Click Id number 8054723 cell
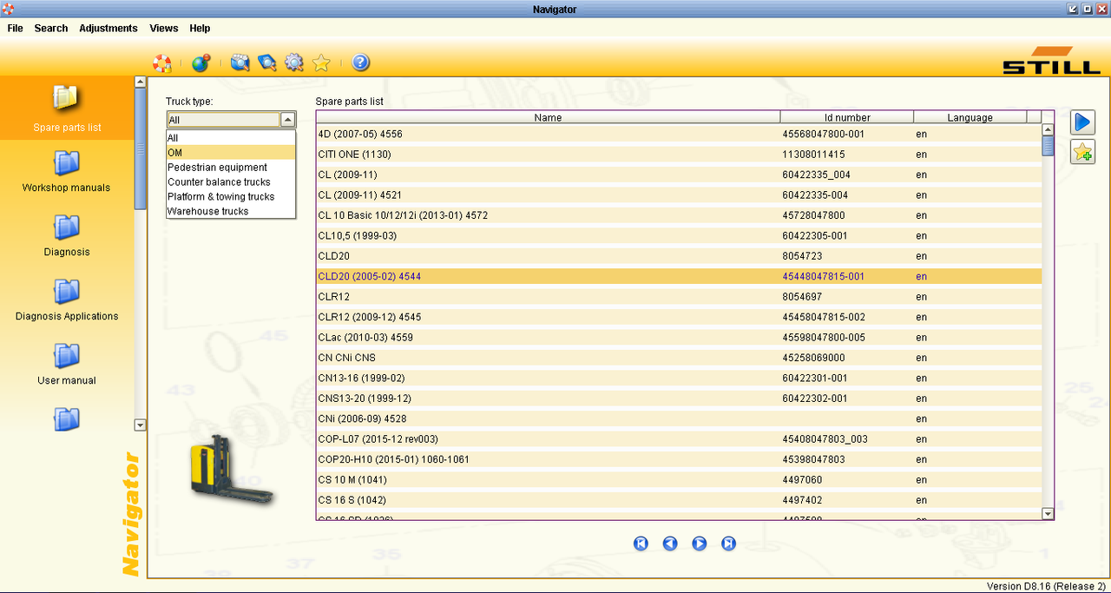Viewport: 1111px width, 593px height. [847, 256]
